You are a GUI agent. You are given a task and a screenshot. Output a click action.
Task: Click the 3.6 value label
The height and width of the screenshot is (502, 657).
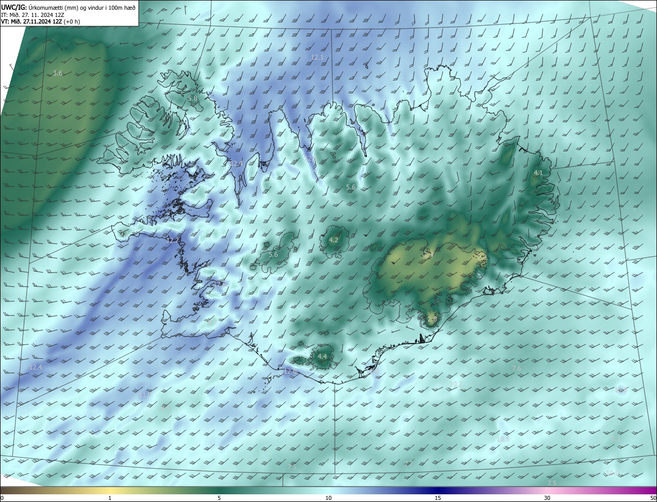coord(57,73)
